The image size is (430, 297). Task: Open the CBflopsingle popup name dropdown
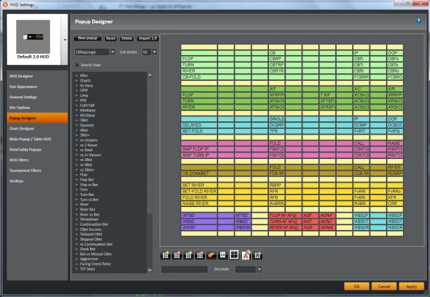112,52
